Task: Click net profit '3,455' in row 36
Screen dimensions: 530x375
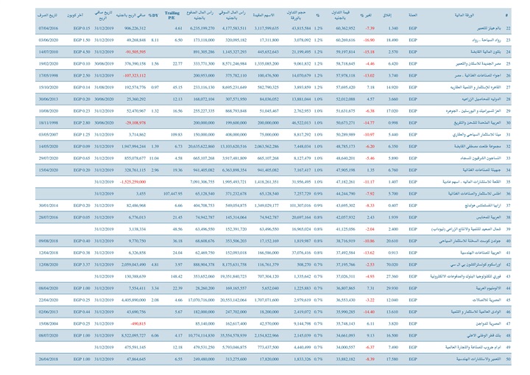Action: pyautogui.click(x=141, y=194)
